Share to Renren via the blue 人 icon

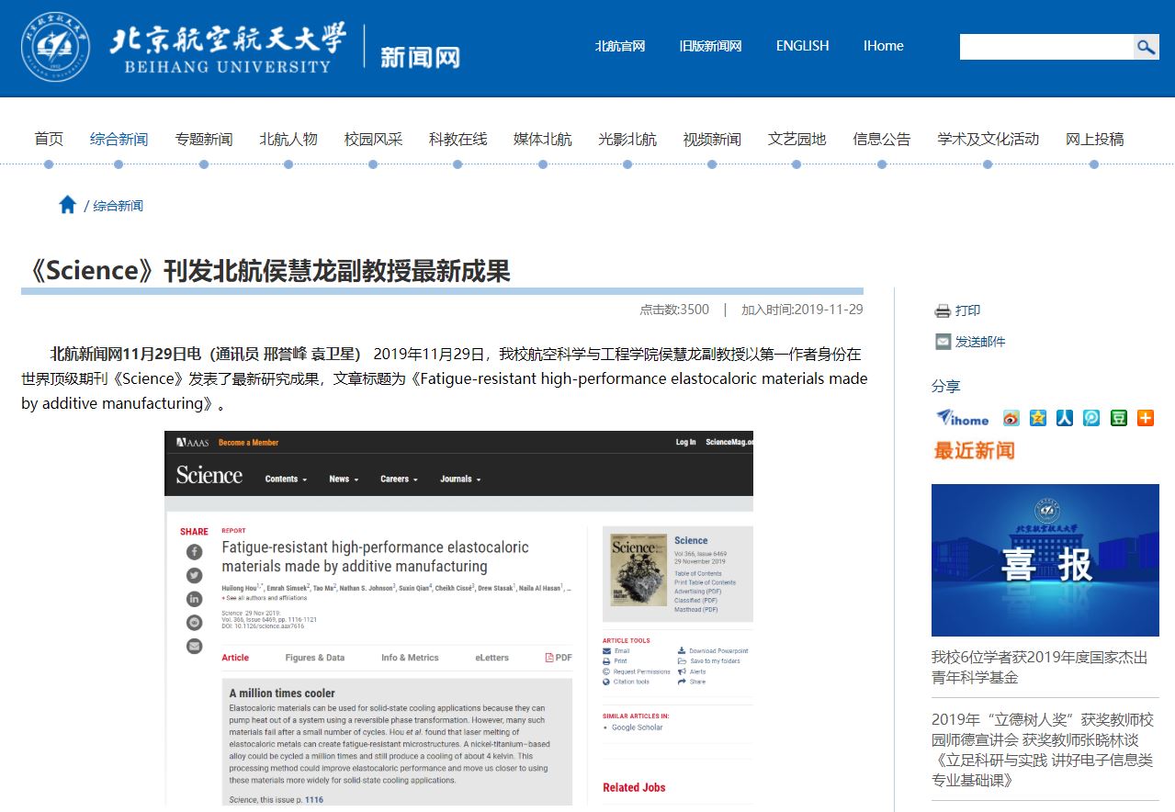coord(1065,418)
